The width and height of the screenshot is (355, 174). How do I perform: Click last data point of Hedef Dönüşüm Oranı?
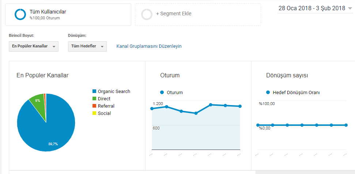346,125
